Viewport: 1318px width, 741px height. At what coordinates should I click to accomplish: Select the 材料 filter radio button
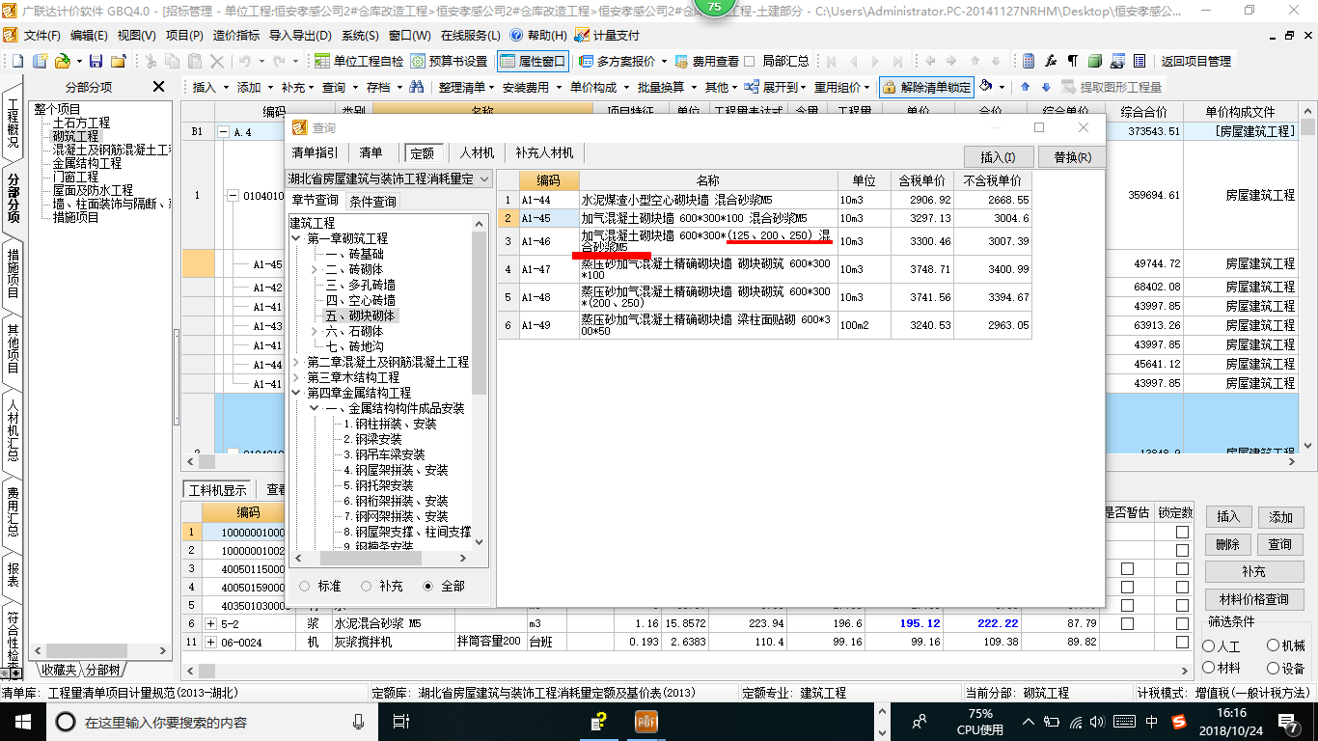tap(1209, 668)
